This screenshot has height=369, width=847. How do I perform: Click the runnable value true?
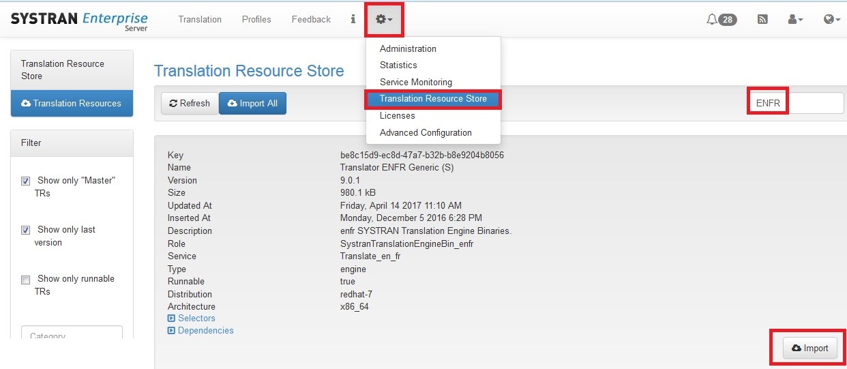click(x=347, y=281)
